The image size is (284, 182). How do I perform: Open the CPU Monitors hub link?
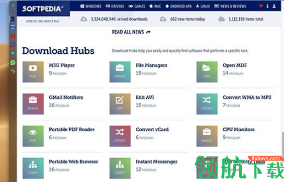[x=239, y=129]
